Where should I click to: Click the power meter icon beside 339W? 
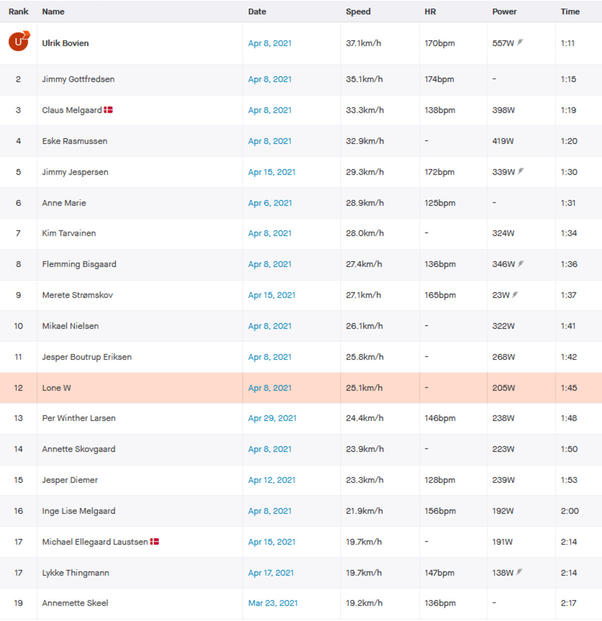521,171
